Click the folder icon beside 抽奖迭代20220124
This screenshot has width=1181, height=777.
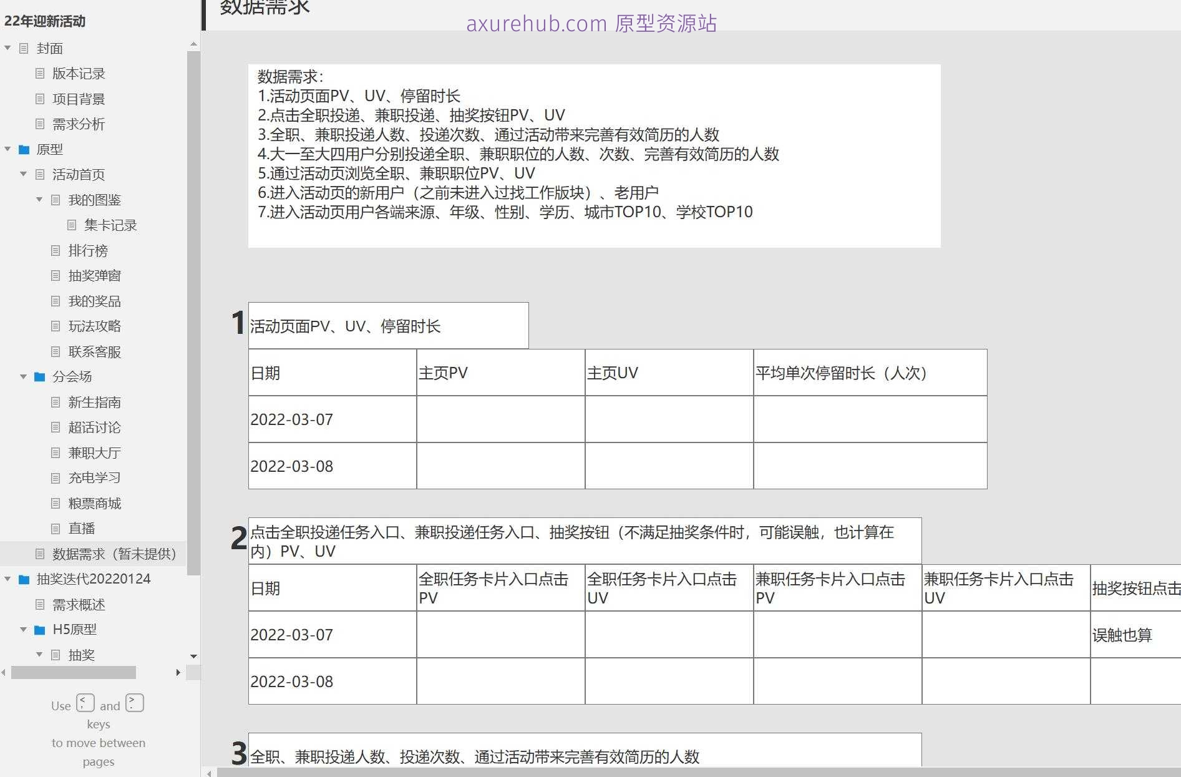click(x=24, y=579)
